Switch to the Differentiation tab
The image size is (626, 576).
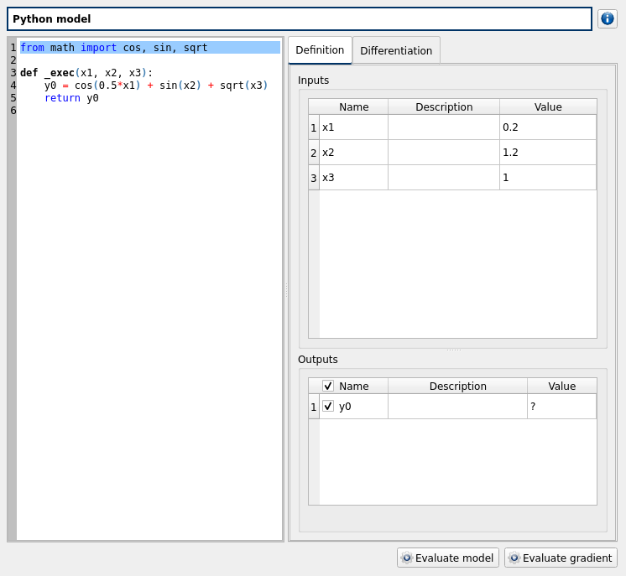396,51
